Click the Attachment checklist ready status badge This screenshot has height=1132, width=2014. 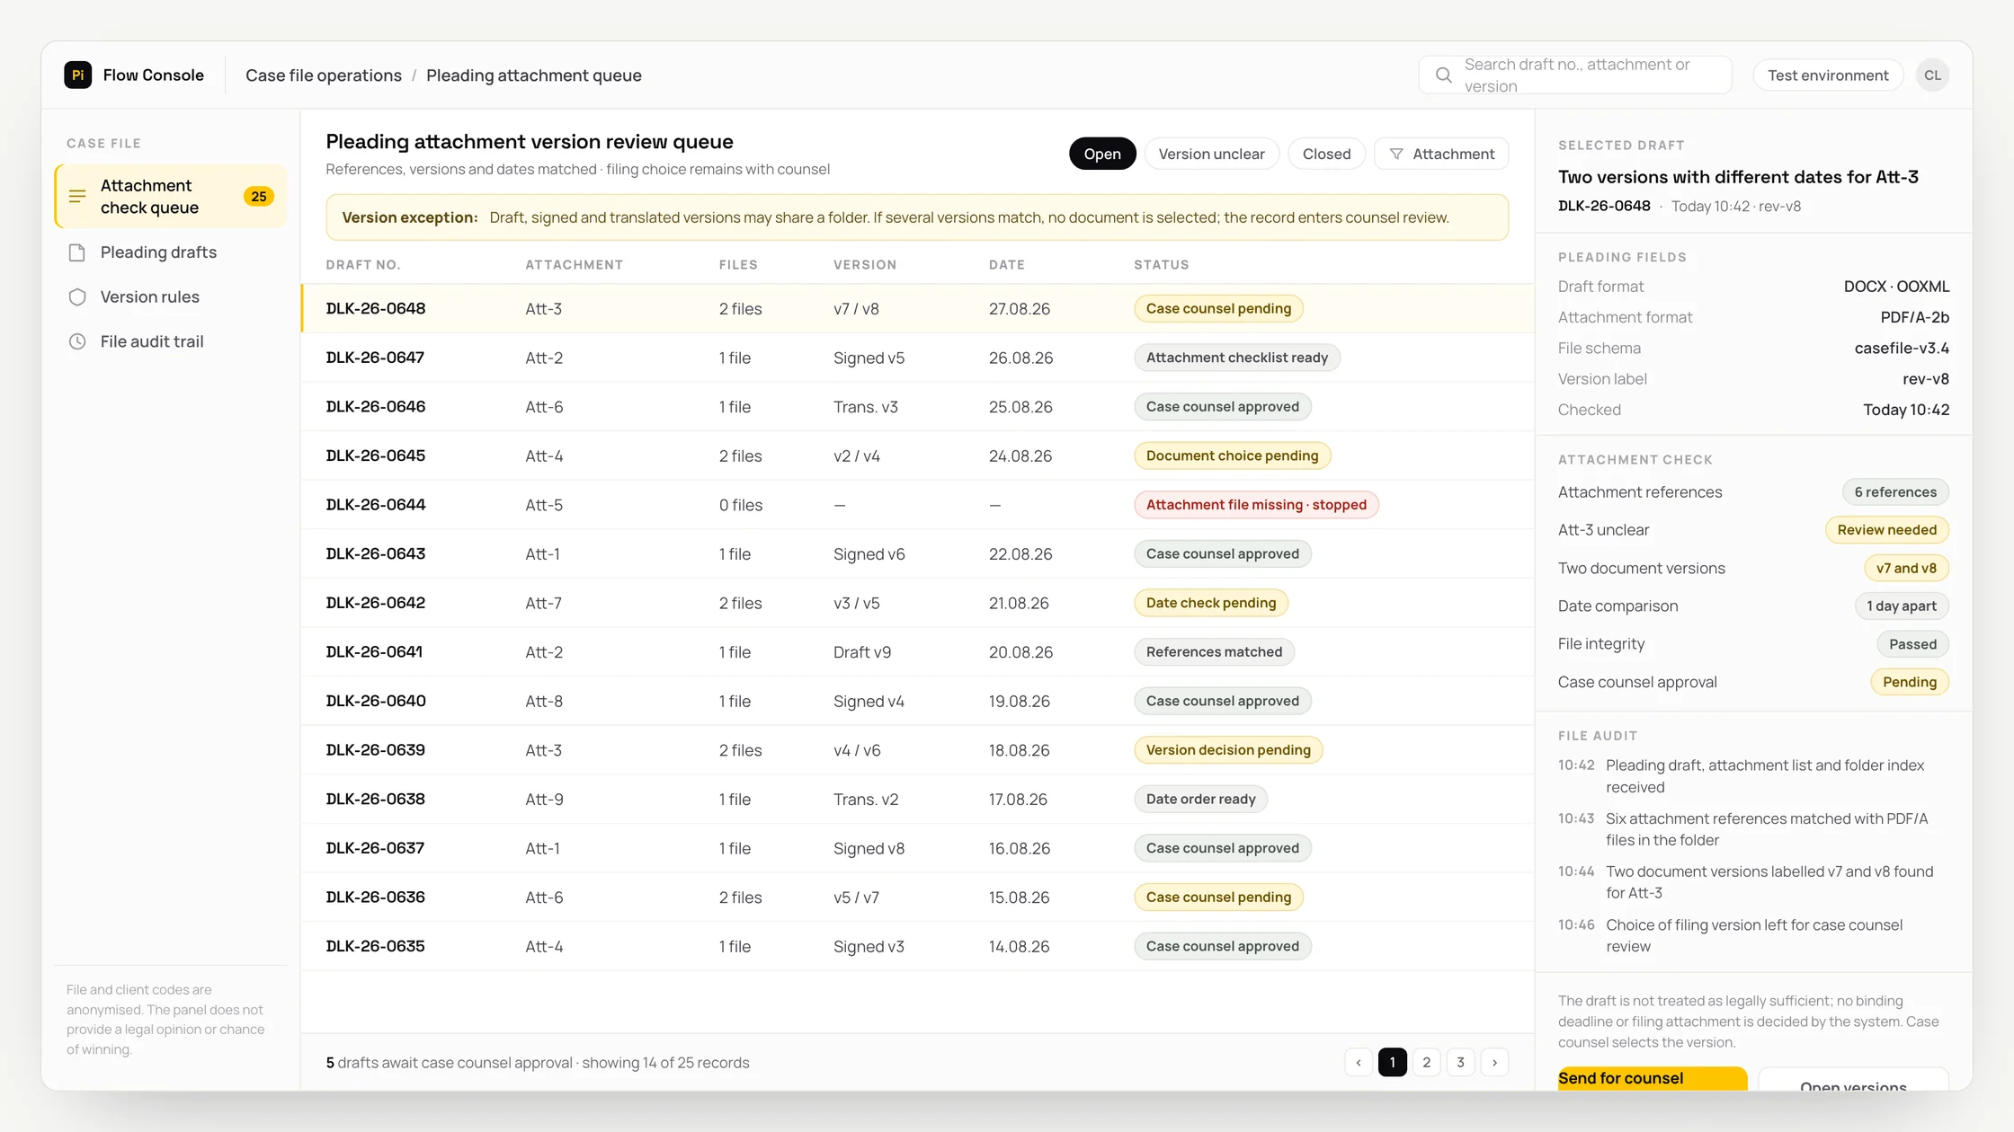[1236, 358]
